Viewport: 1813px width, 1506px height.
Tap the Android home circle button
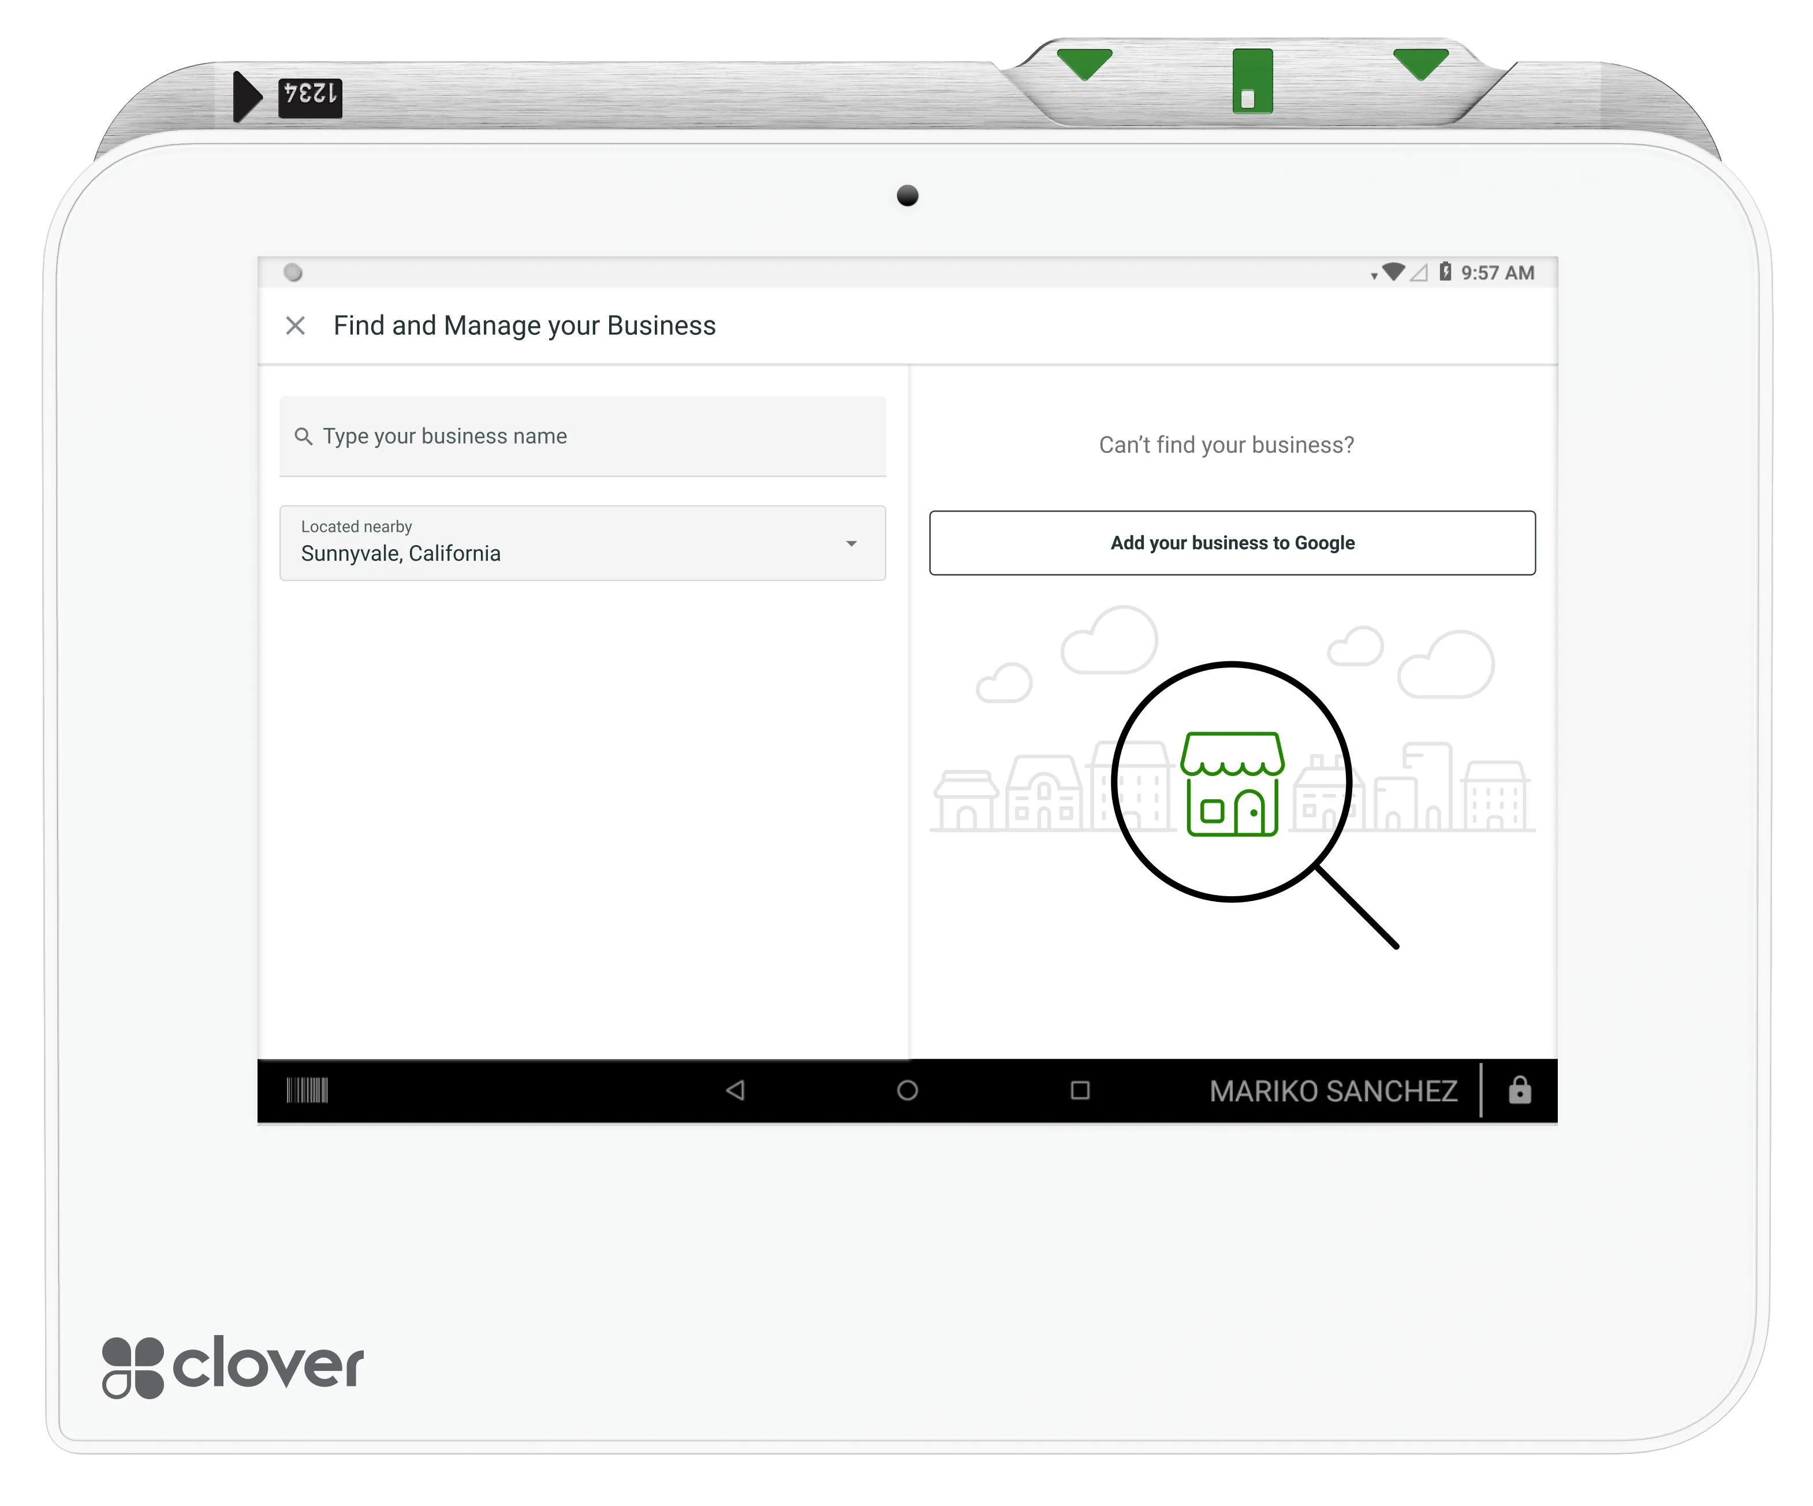(x=907, y=1091)
